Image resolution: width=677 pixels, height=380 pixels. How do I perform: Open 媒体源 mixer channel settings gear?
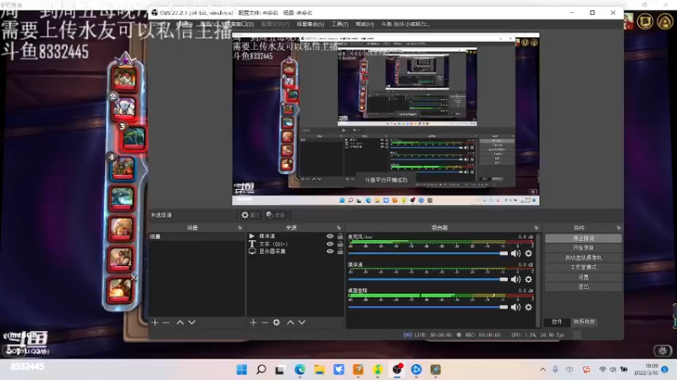point(528,280)
